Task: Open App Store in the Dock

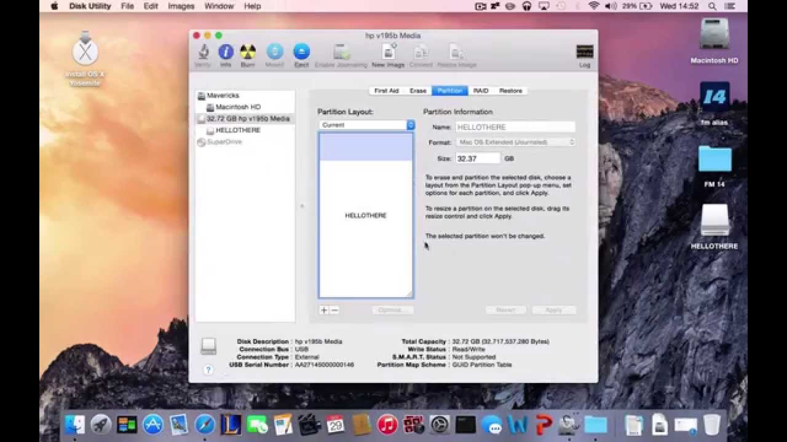Action: coord(152,424)
